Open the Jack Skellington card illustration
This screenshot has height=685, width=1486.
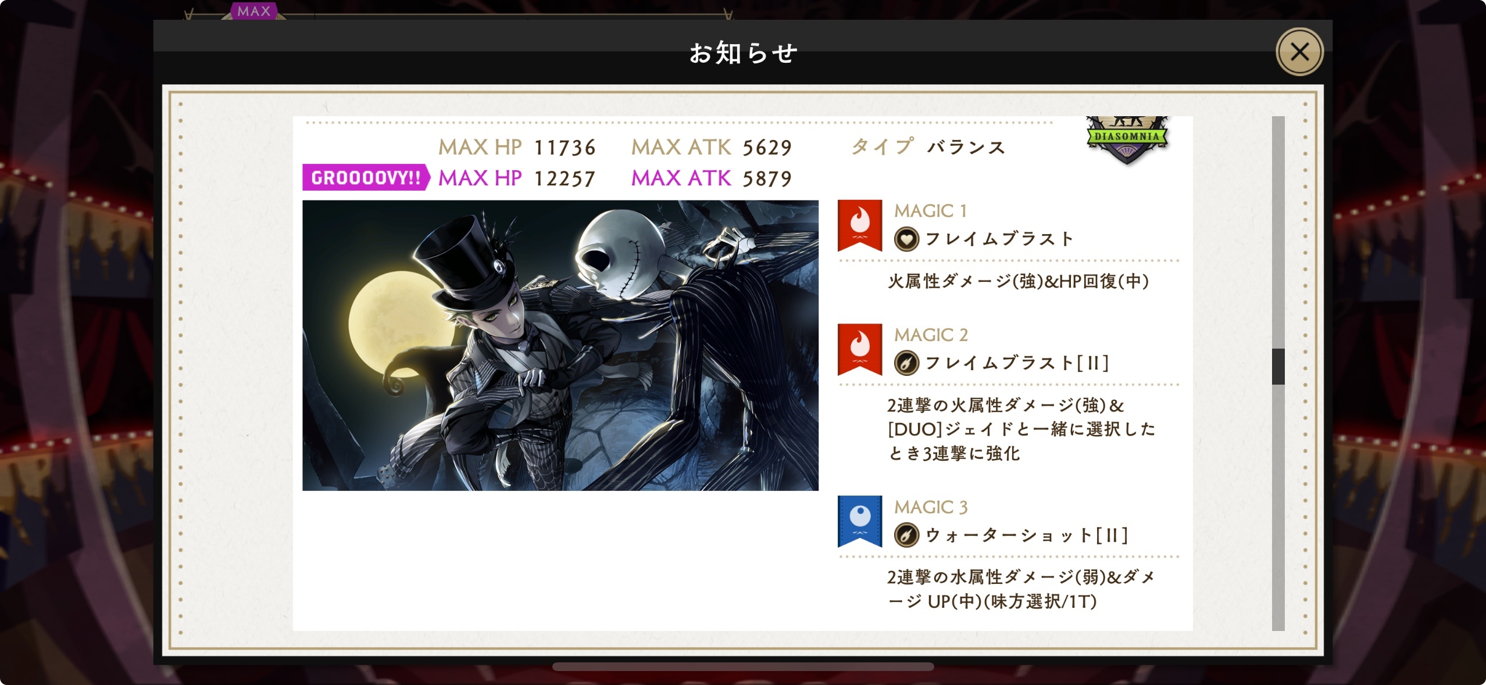click(560, 345)
